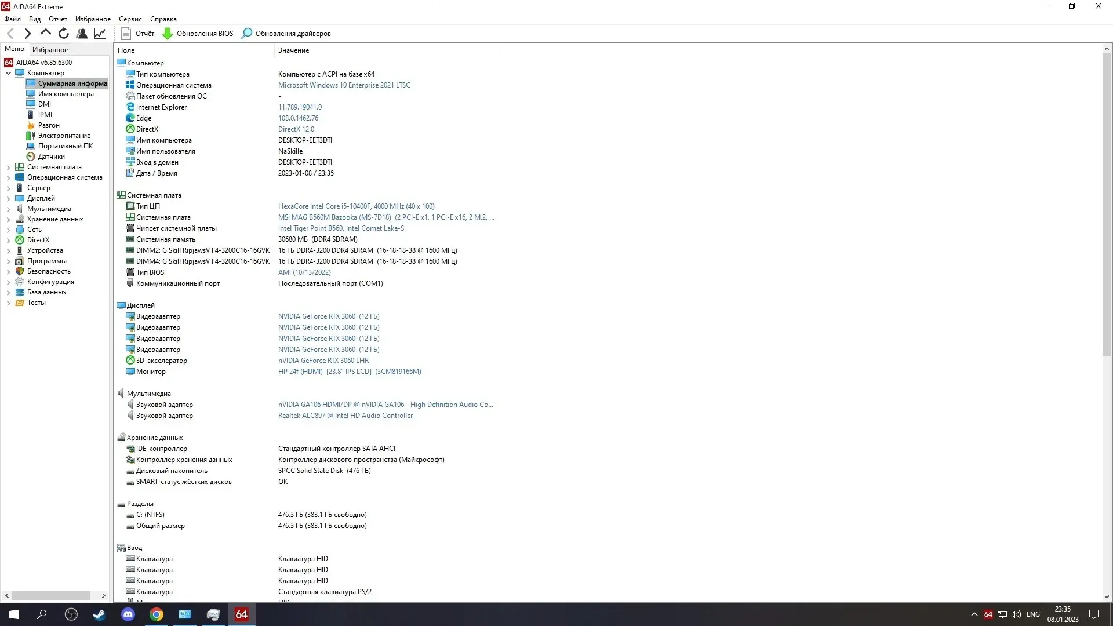Expand the Тесты tree item
Image resolution: width=1113 pixels, height=626 pixels.
[x=9, y=302]
